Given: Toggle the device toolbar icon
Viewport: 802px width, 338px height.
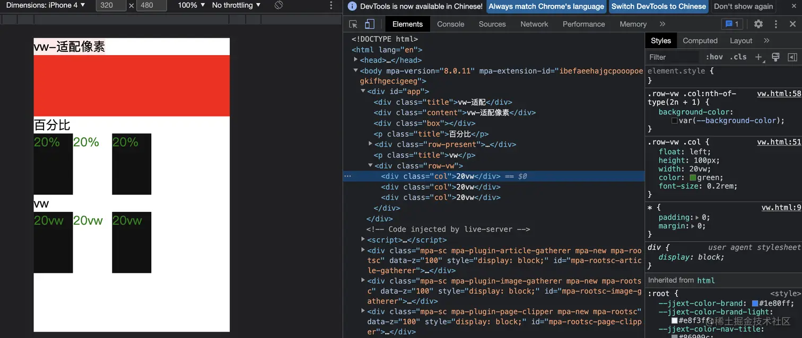Looking at the screenshot, I should [x=370, y=24].
